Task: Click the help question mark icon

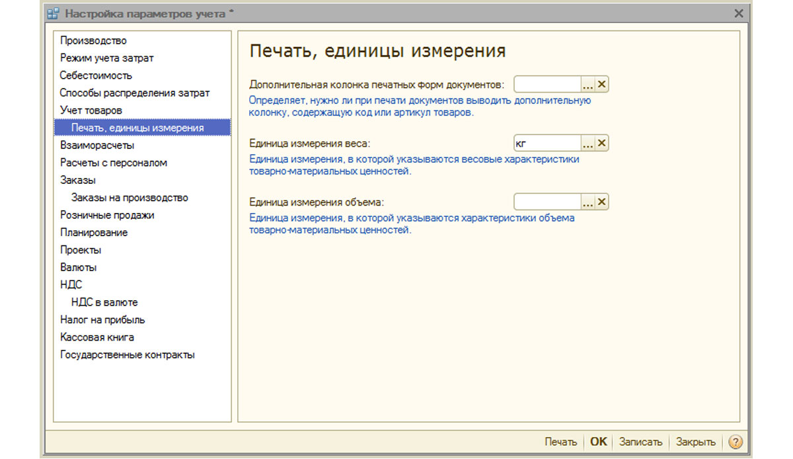Action: coord(735,442)
